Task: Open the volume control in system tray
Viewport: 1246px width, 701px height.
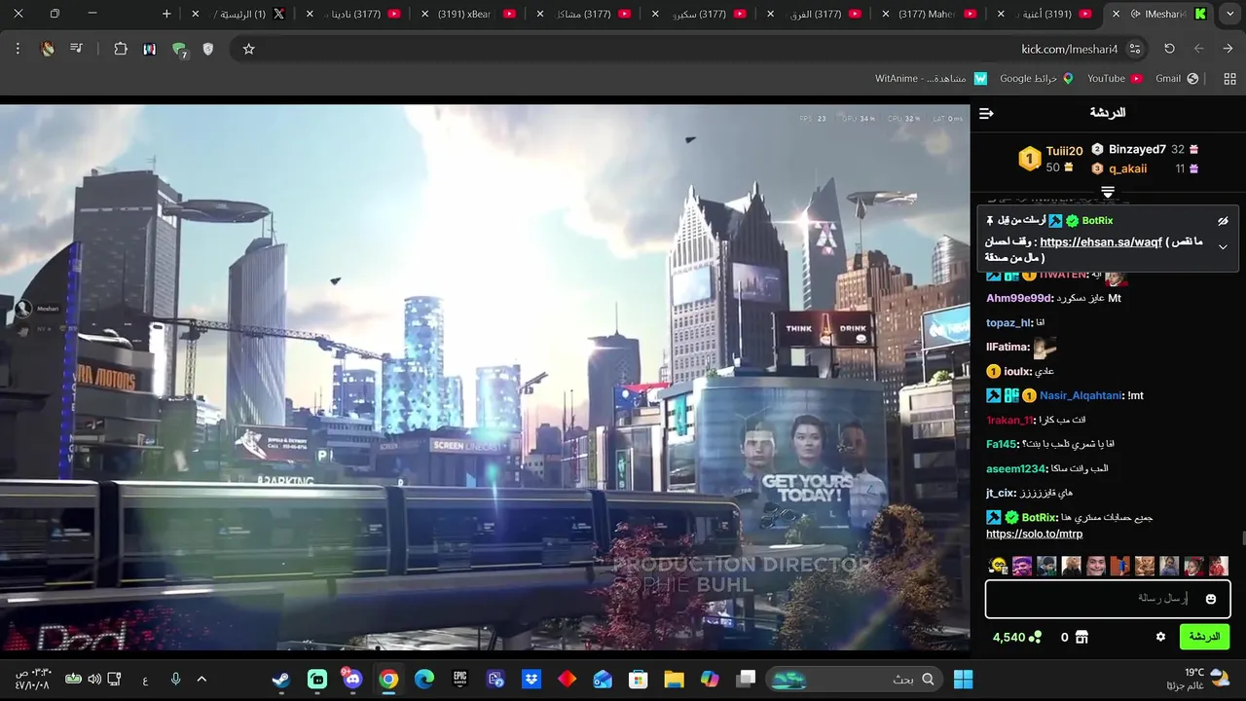Action: (94, 680)
